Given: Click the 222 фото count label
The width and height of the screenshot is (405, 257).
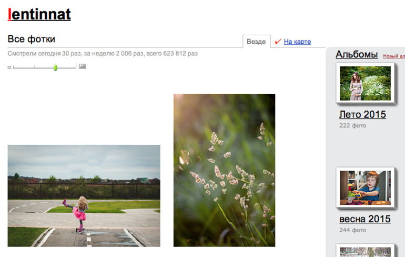Looking at the screenshot, I should pyautogui.click(x=352, y=125).
